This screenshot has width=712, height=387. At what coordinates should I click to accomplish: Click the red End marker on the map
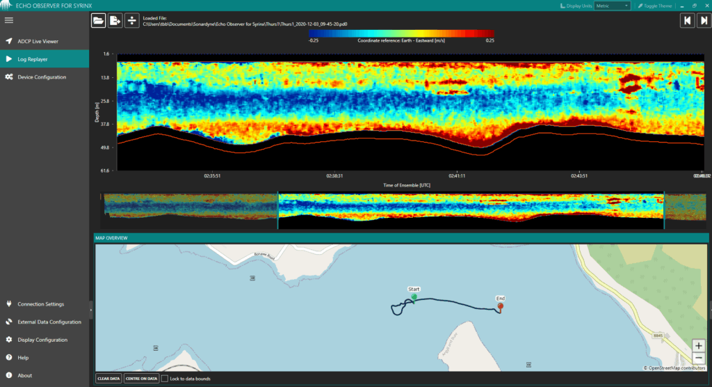[501, 308]
